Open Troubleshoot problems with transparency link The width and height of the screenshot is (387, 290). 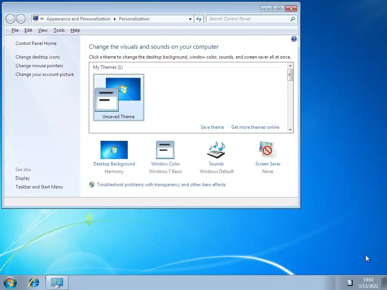161,185
